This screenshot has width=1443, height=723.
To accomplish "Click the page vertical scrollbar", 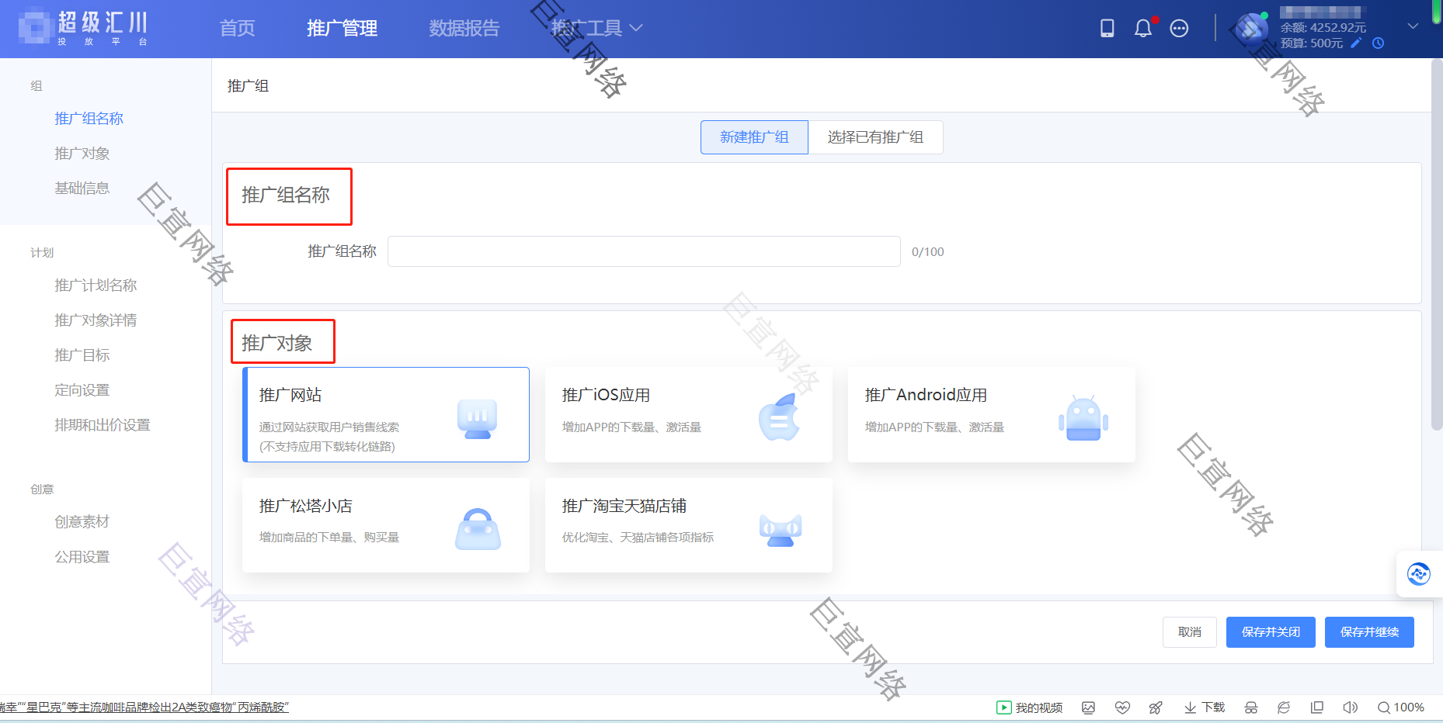I will [x=1437, y=245].
